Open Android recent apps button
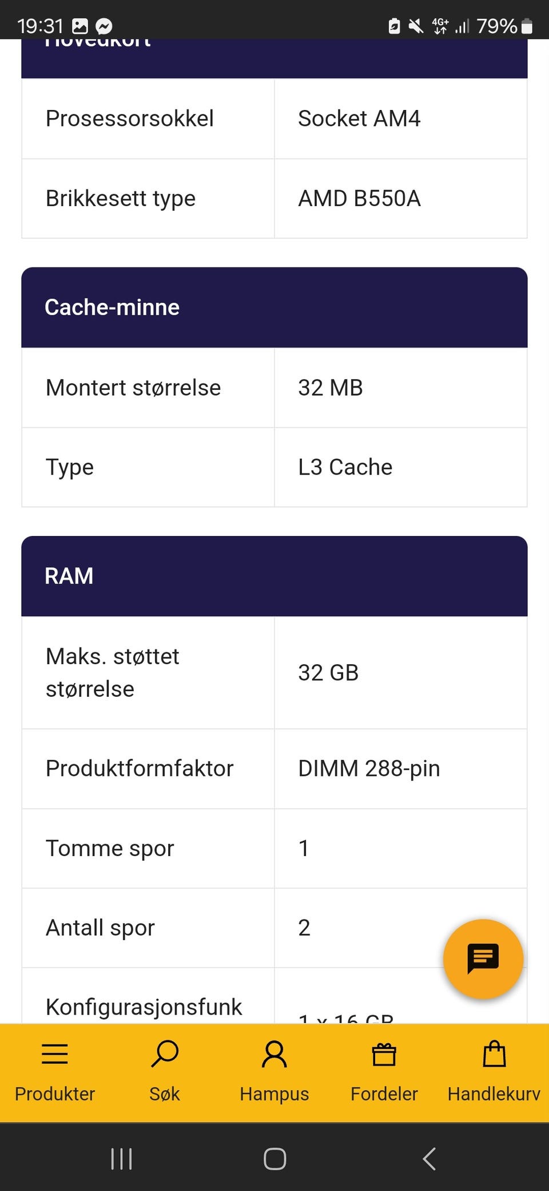This screenshot has height=1191, width=549. [121, 1159]
